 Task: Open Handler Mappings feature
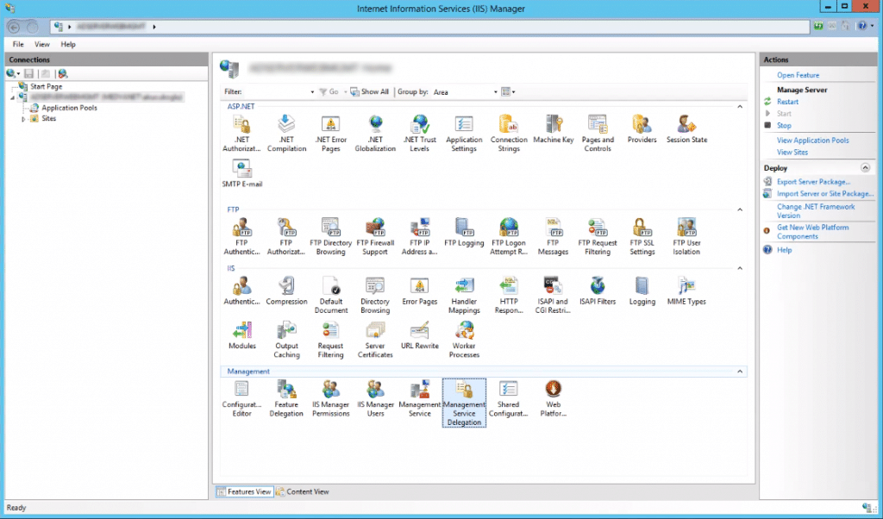tap(464, 295)
